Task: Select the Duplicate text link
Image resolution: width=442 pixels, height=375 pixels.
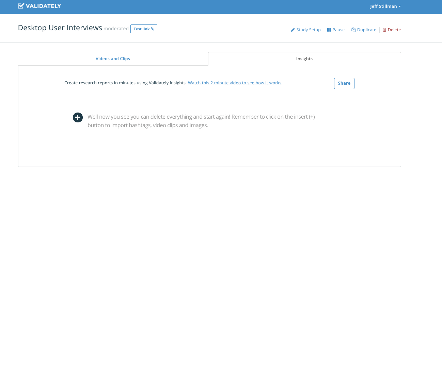Action: click(367, 30)
